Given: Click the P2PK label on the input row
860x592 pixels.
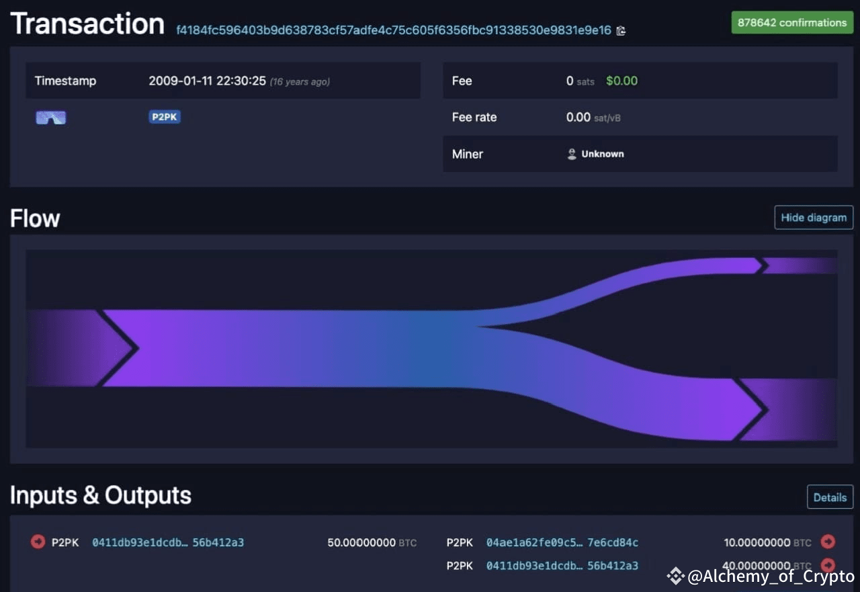Looking at the screenshot, I should 64,542.
